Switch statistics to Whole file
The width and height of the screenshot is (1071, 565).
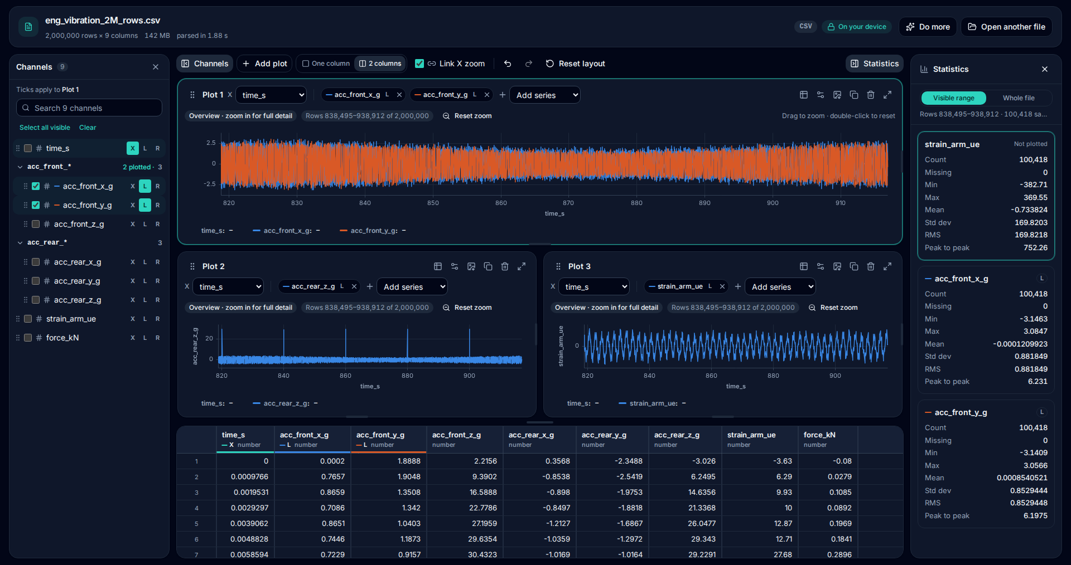click(x=1019, y=98)
